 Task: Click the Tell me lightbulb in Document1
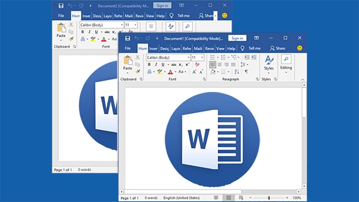(242, 48)
